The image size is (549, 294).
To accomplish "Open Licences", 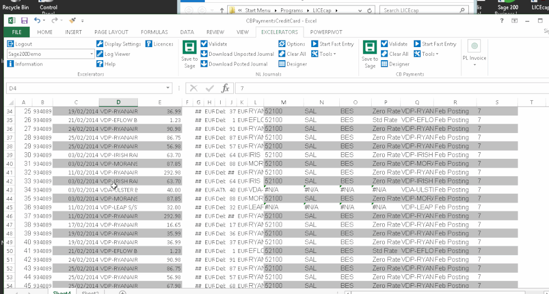I will coord(159,44).
